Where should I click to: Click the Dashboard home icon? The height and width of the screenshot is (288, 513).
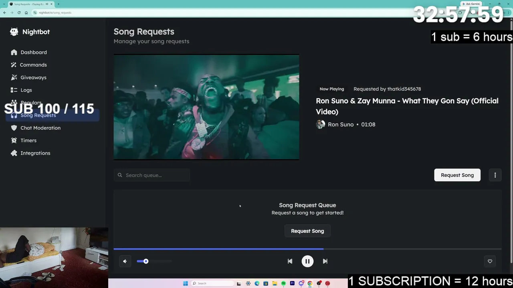[14, 52]
